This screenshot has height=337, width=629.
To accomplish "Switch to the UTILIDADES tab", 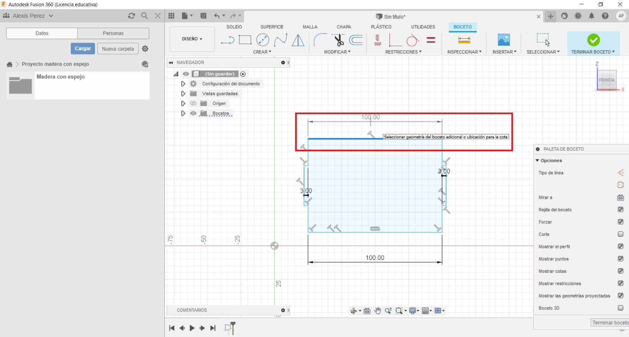I will tap(423, 27).
